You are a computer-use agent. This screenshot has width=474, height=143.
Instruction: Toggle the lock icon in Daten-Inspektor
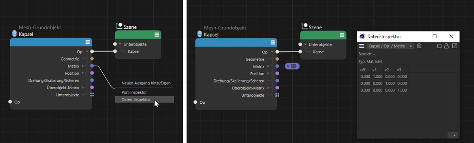click(447, 46)
